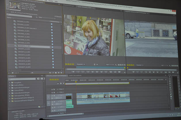Select the clip labeled 'Interview 3' in Project panel
Screen dimensions: 181x120
coord(27,28)
